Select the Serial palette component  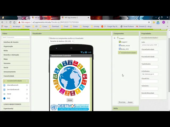click(x=9, y=94)
